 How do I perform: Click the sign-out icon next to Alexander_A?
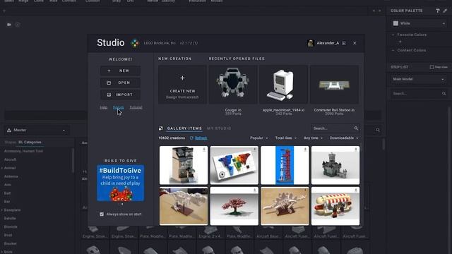coord(344,43)
